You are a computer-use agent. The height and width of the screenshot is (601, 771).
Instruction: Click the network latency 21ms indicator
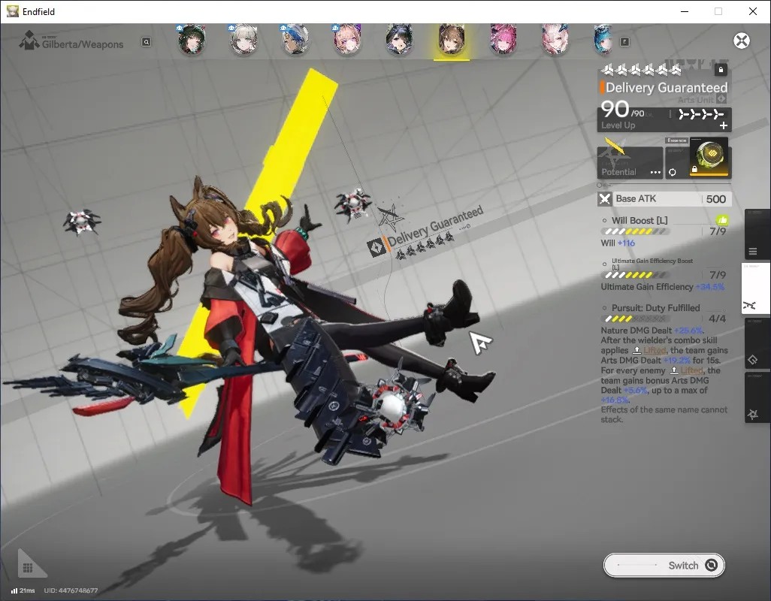pyautogui.click(x=23, y=590)
